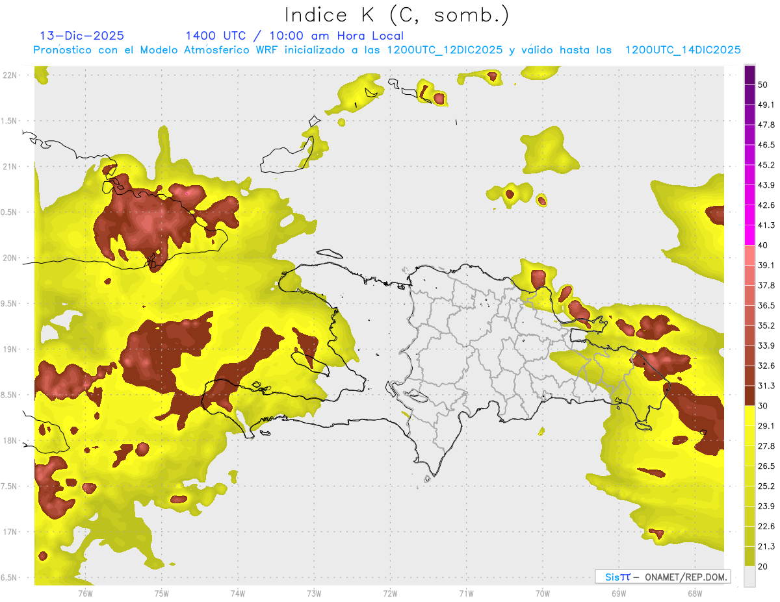The height and width of the screenshot is (602, 780).
Task: Click the legend value 41.3
Action: pyautogui.click(x=766, y=225)
